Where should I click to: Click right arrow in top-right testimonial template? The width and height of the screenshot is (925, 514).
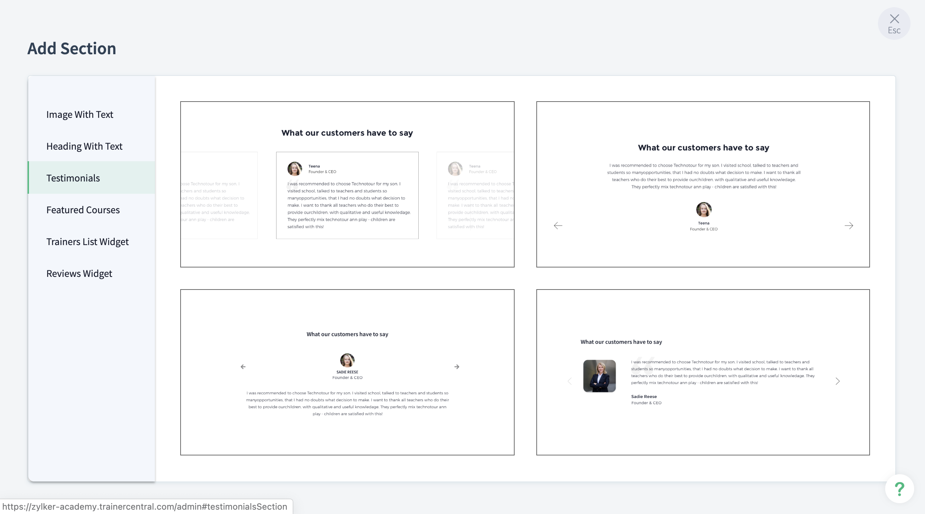[849, 226]
